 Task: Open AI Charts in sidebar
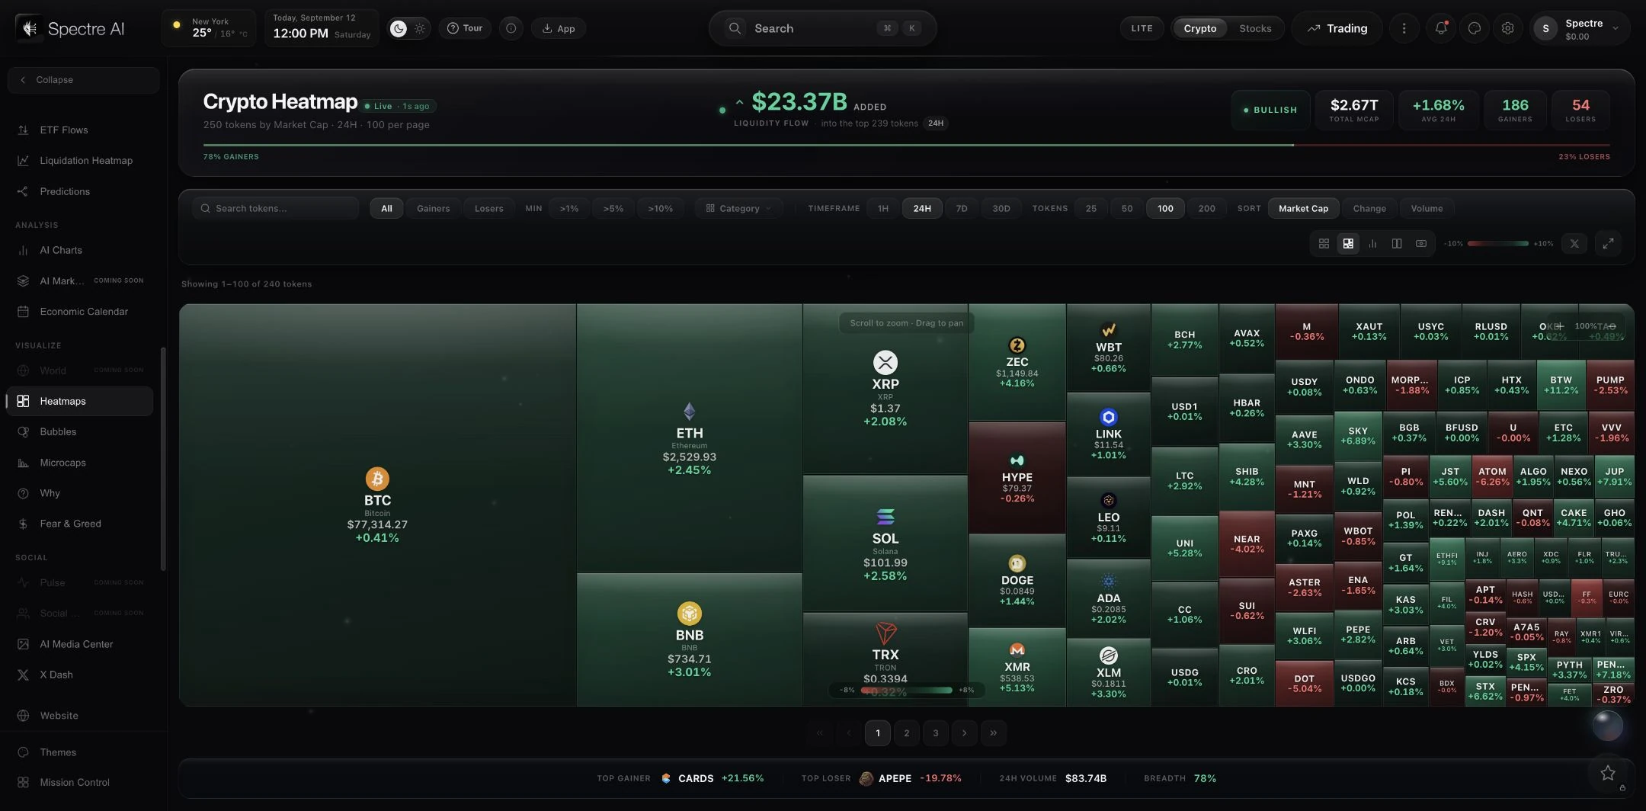(80, 250)
